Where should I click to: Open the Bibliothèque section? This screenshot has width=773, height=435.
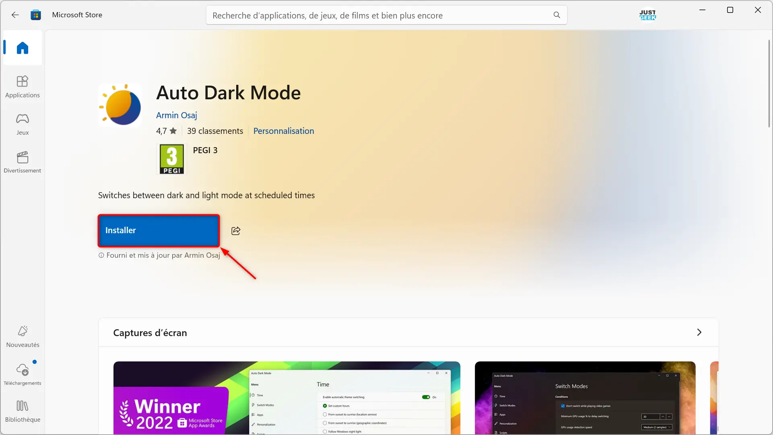click(x=23, y=411)
